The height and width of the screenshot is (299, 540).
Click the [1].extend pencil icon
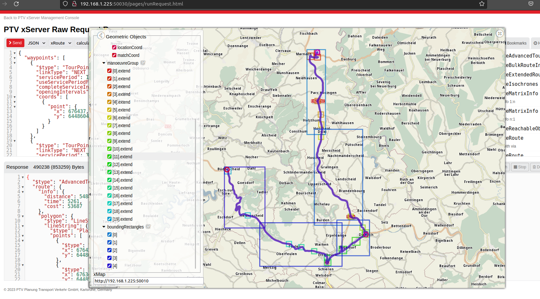[x=109, y=79]
